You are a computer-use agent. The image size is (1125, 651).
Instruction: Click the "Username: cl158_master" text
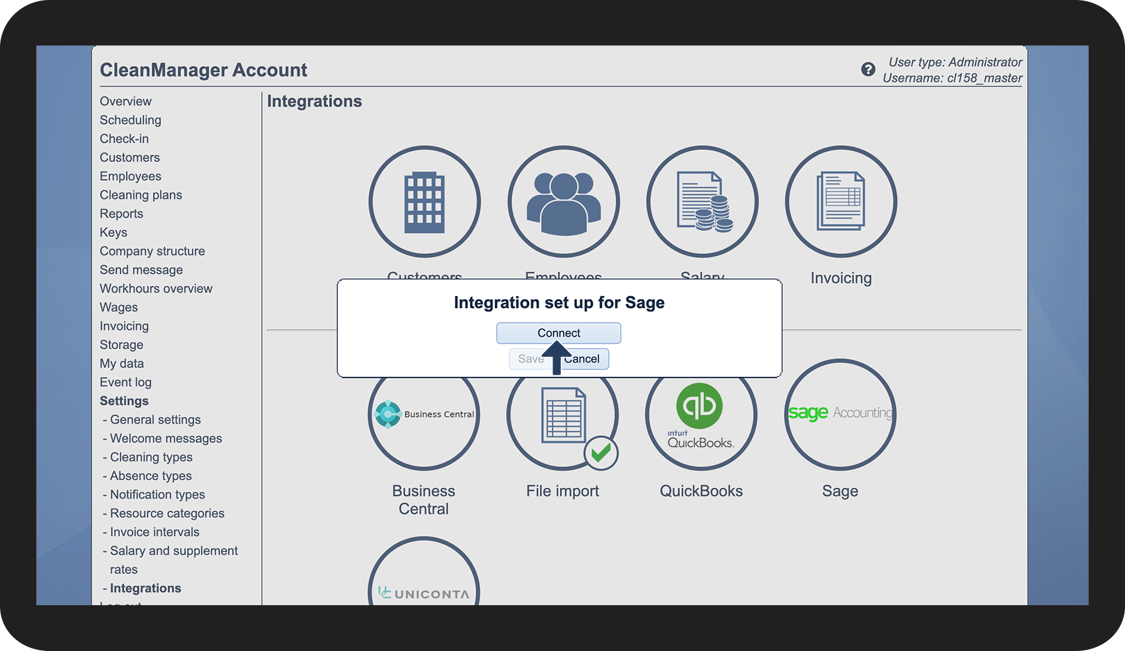952,78
